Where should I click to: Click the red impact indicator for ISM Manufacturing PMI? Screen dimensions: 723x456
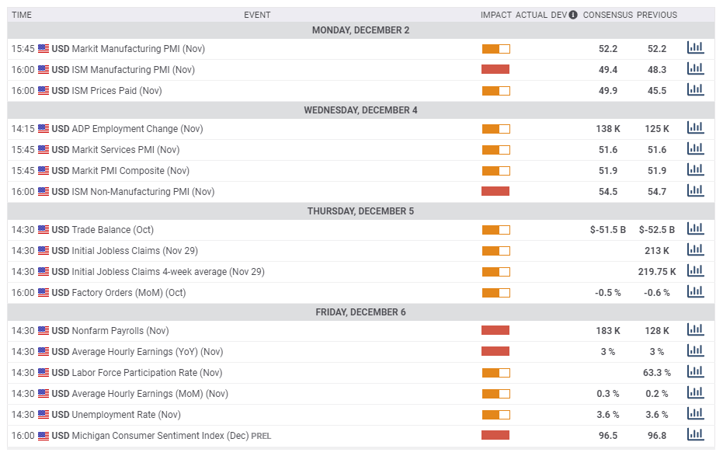point(495,69)
